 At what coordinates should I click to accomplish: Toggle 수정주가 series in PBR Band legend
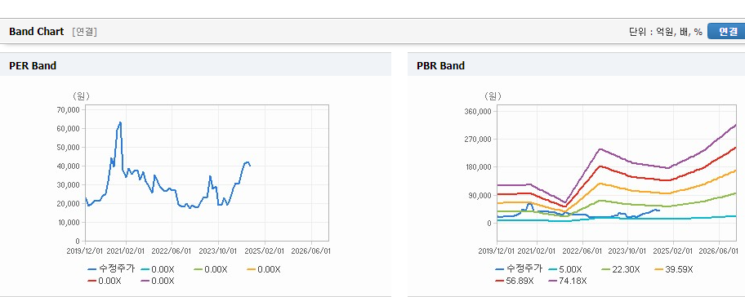click(x=519, y=269)
